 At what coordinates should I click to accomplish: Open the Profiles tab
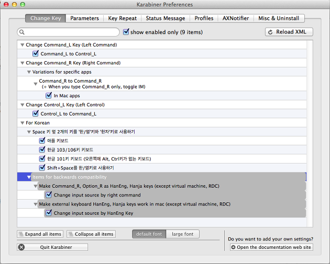click(204, 18)
